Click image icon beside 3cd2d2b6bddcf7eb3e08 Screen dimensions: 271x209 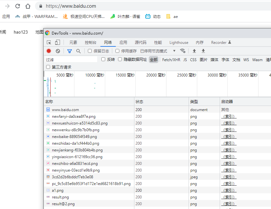(x=48, y=177)
